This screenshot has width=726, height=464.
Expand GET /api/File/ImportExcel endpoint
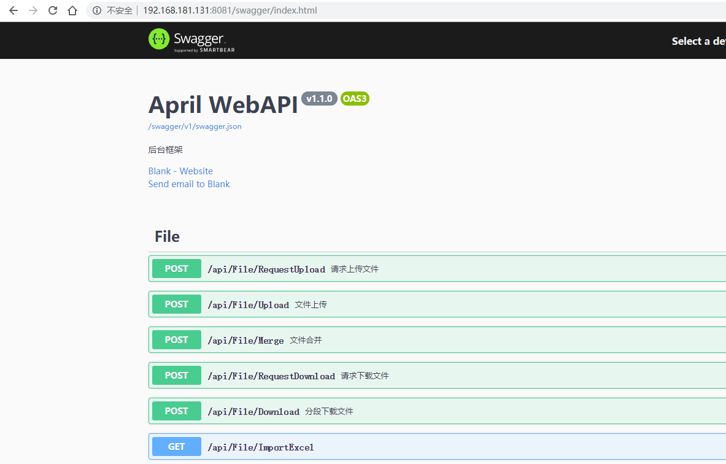pyautogui.click(x=437, y=447)
